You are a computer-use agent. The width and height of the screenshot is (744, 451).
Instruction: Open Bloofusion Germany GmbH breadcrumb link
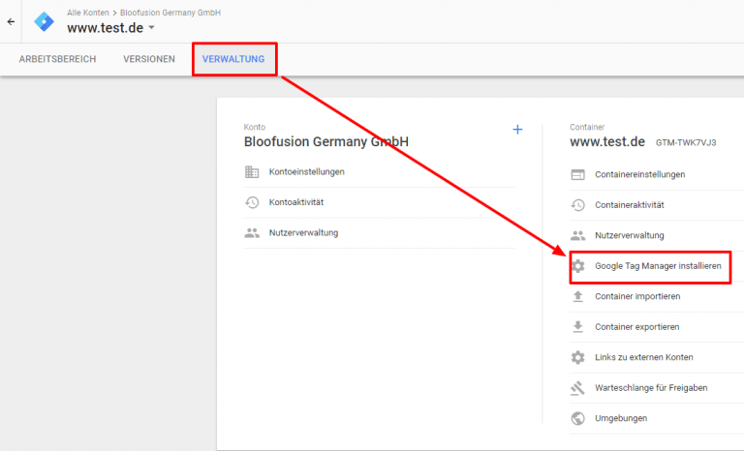pos(170,13)
